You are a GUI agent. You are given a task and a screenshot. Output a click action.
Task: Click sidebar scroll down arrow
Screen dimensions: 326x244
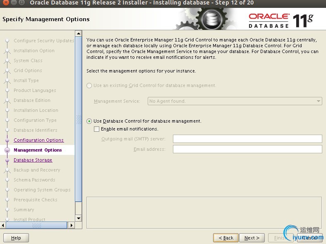pyautogui.click(x=79, y=218)
